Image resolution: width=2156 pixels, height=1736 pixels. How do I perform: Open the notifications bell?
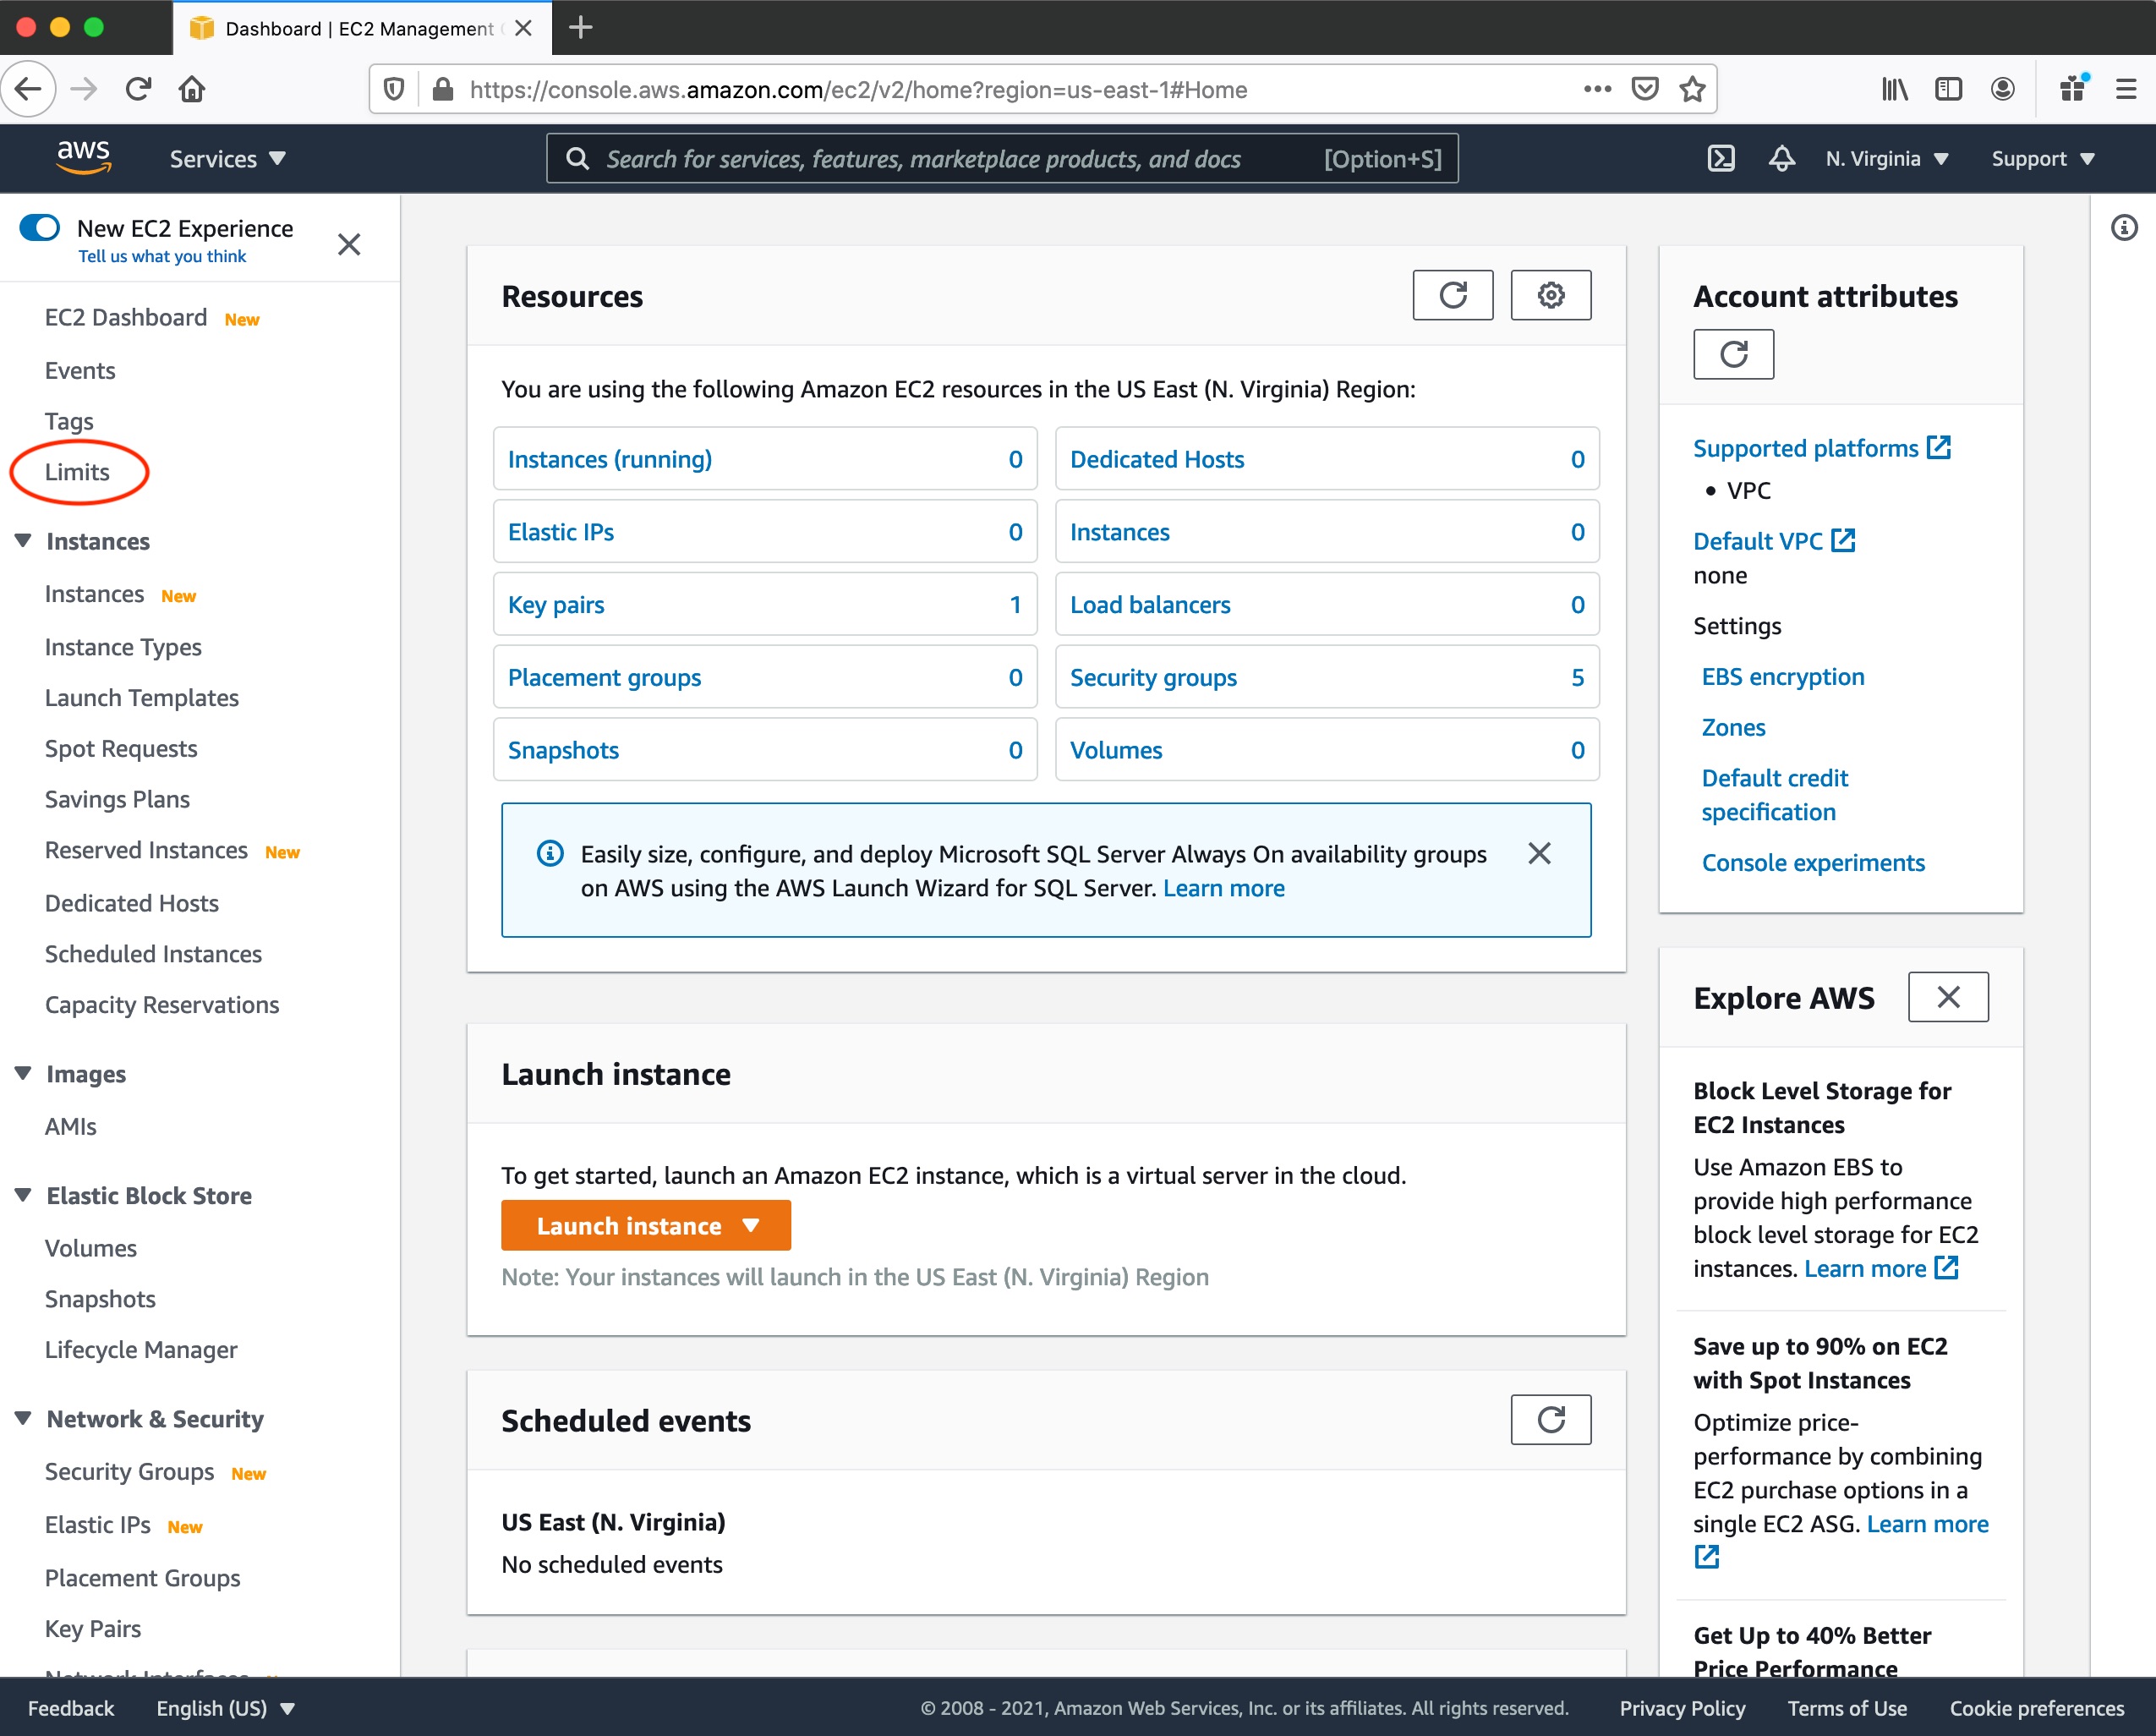point(1781,158)
